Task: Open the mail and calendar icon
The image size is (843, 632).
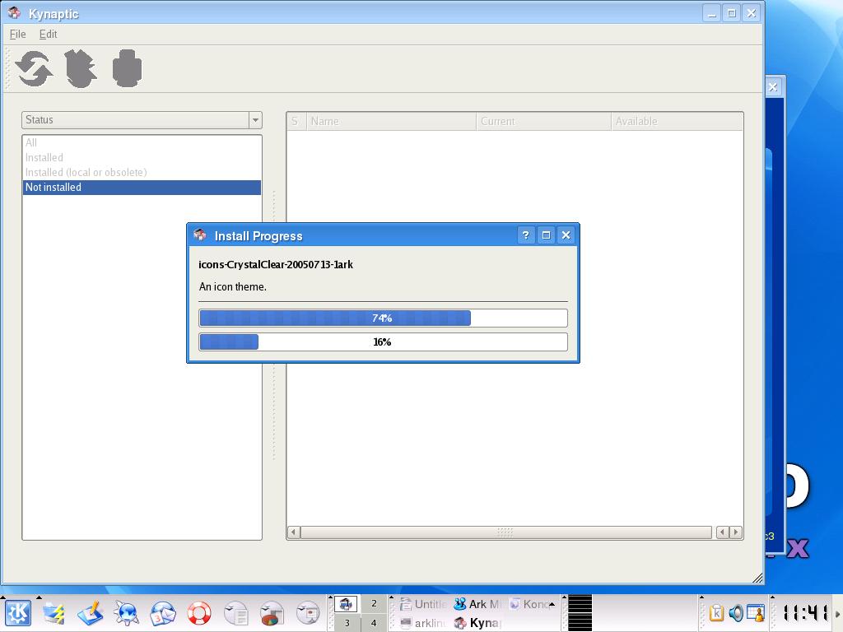Action: (163, 613)
